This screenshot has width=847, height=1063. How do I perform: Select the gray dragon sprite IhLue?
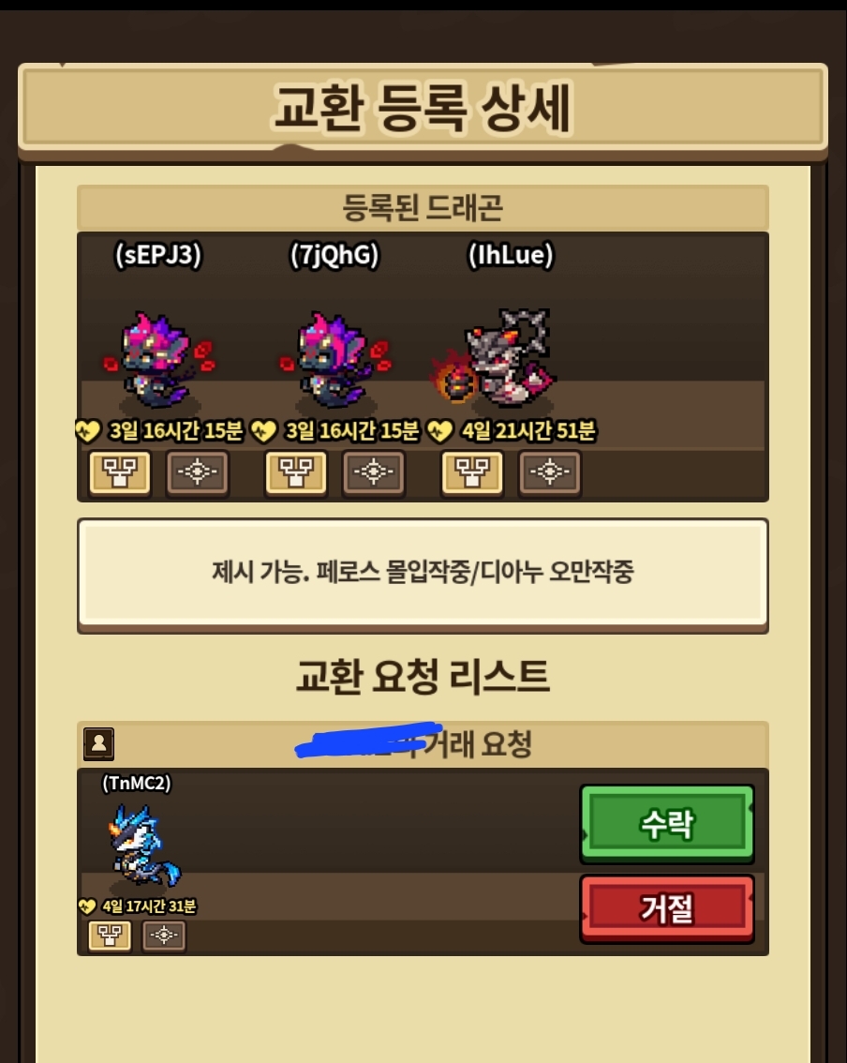[x=496, y=358]
